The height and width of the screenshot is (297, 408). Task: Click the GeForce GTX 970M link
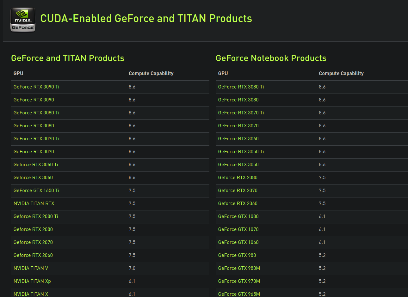[x=239, y=281]
